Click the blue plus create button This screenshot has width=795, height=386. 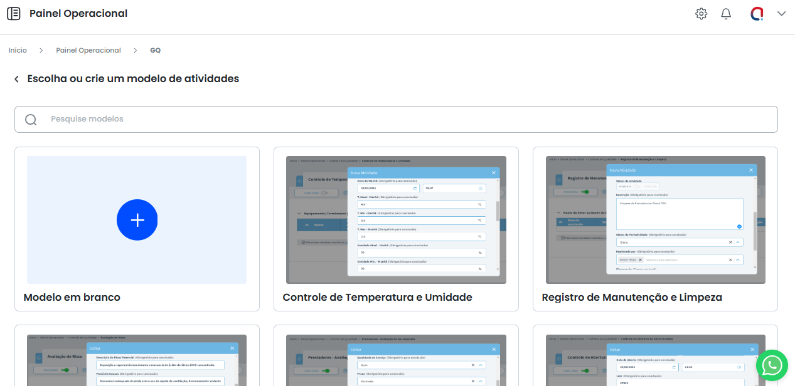(x=137, y=220)
